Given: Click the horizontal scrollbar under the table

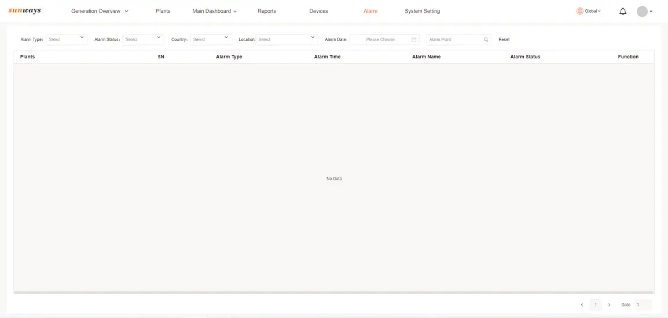Looking at the screenshot, I should (333, 293).
